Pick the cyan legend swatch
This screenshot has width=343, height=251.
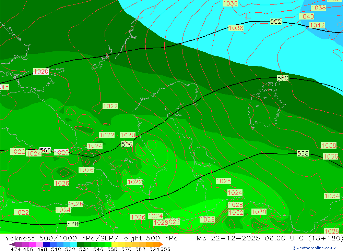coord(74,244)
